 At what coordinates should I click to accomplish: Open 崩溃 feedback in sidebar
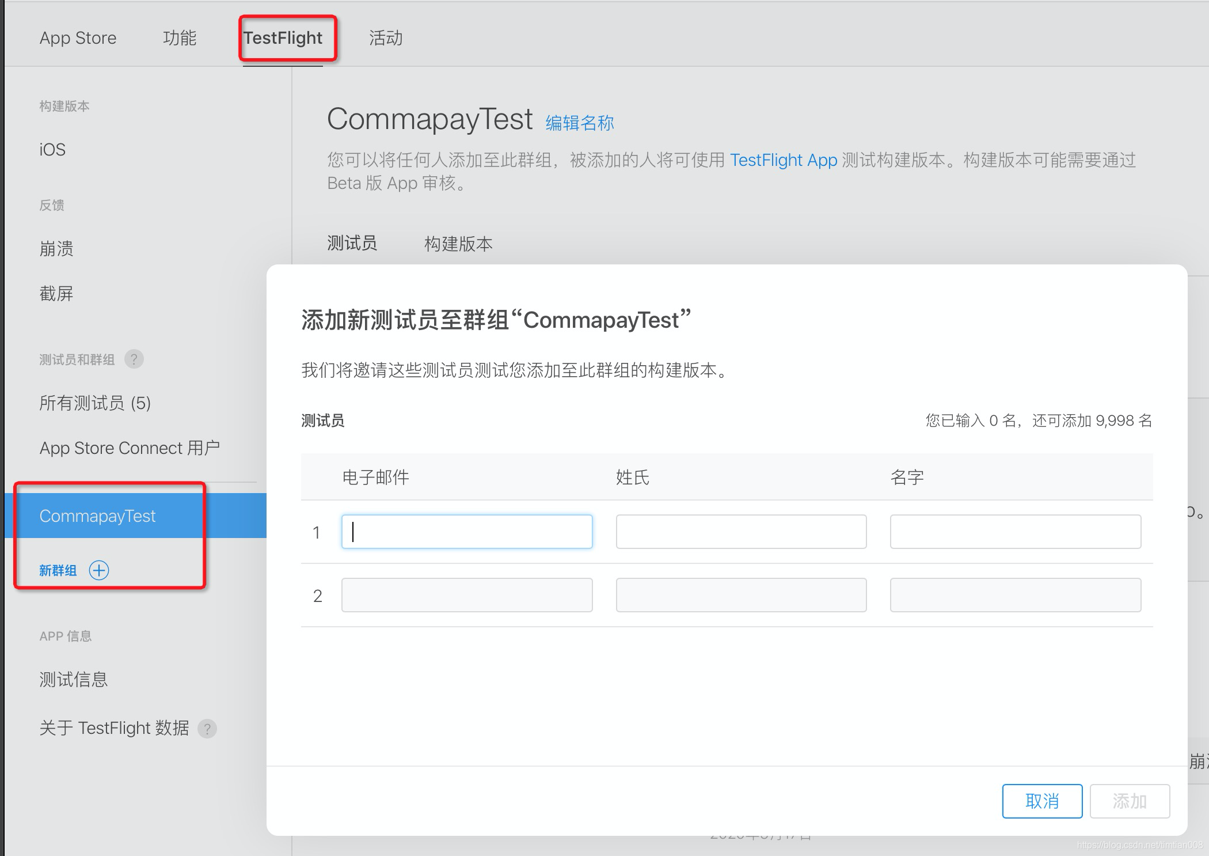(x=56, y=249)
